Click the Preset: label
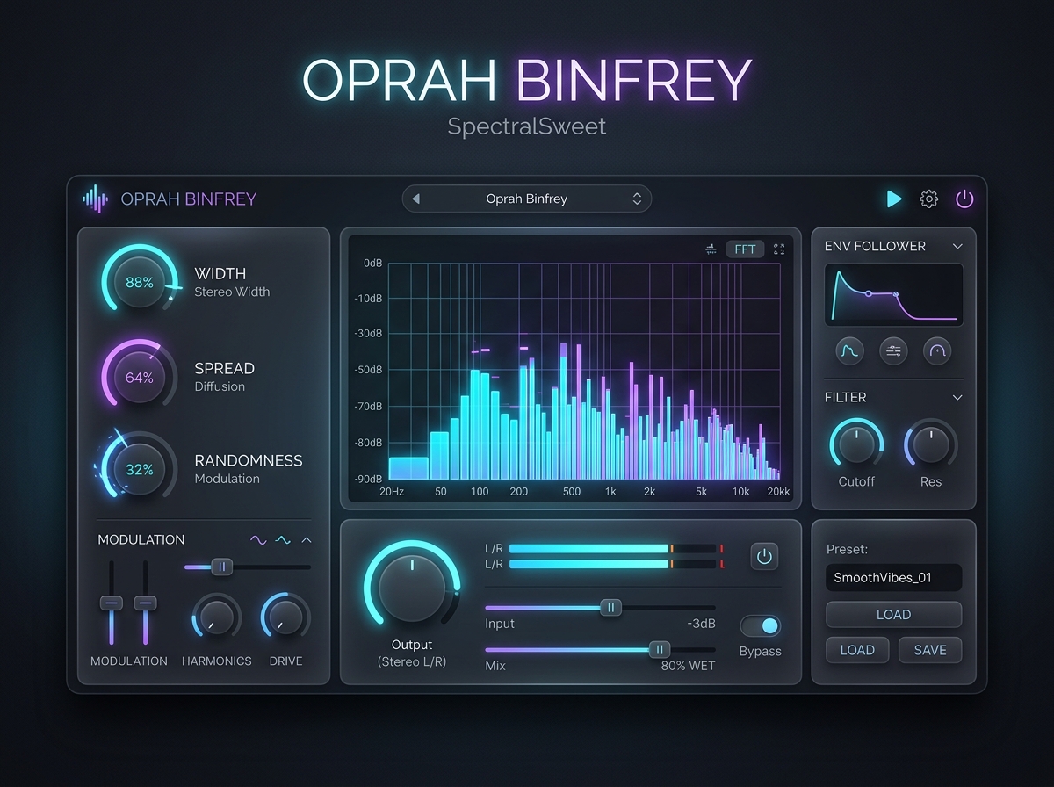 tap(847, 549)
